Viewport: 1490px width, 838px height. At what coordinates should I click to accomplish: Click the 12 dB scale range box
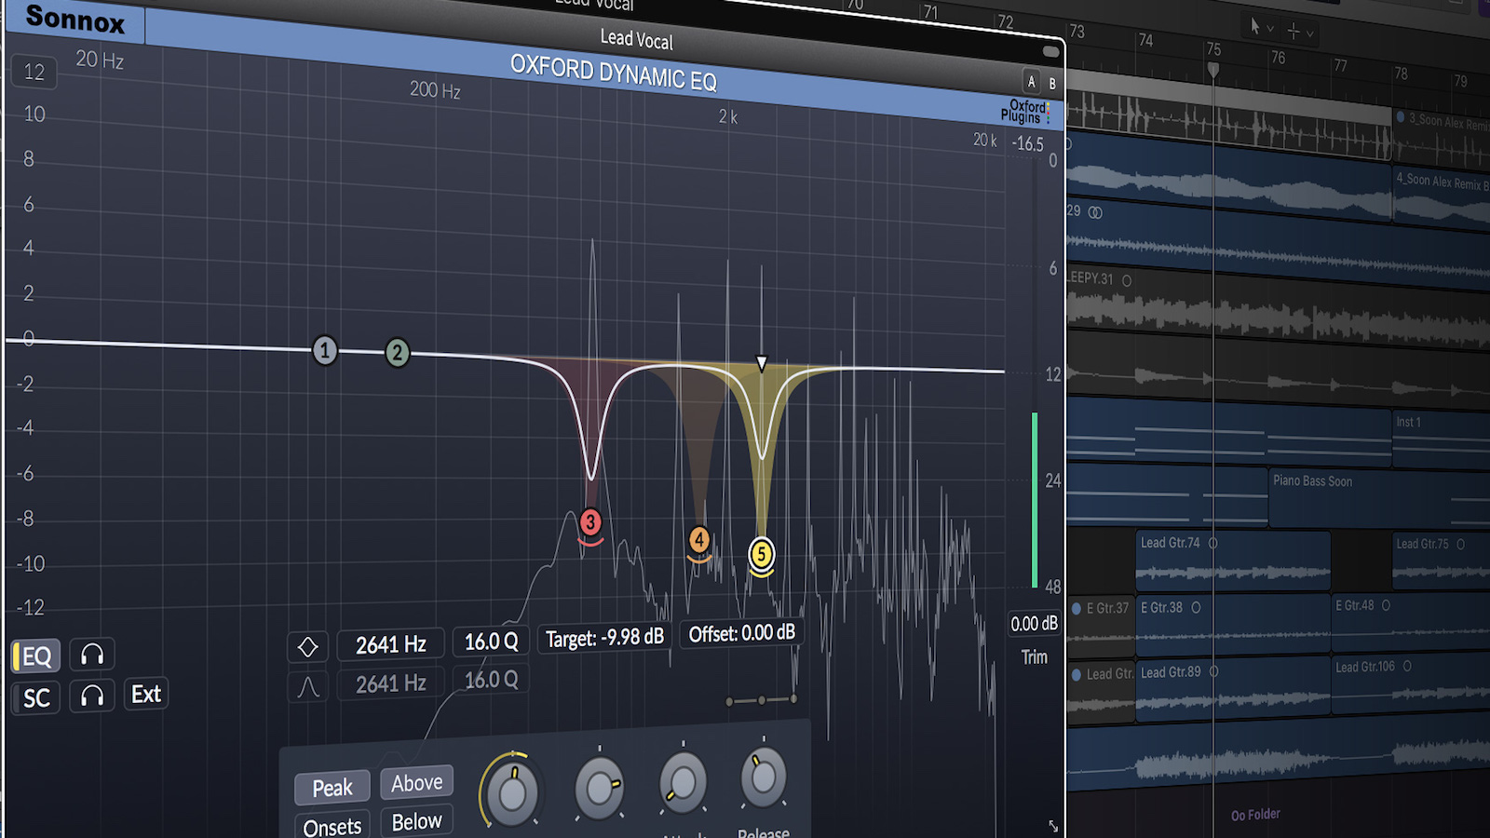(34, 72)
